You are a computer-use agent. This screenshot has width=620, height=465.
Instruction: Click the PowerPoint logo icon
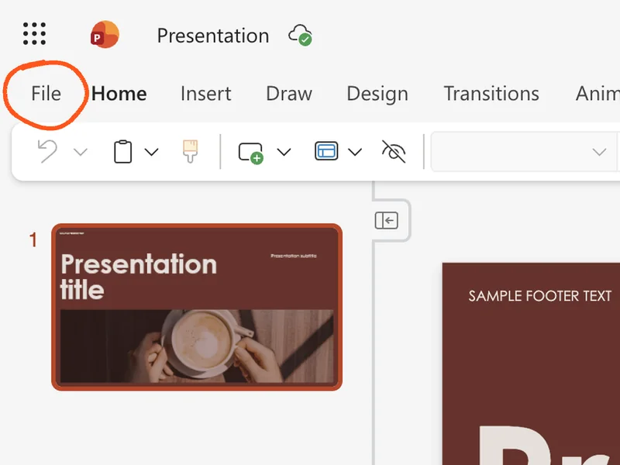tap(105, 35)
